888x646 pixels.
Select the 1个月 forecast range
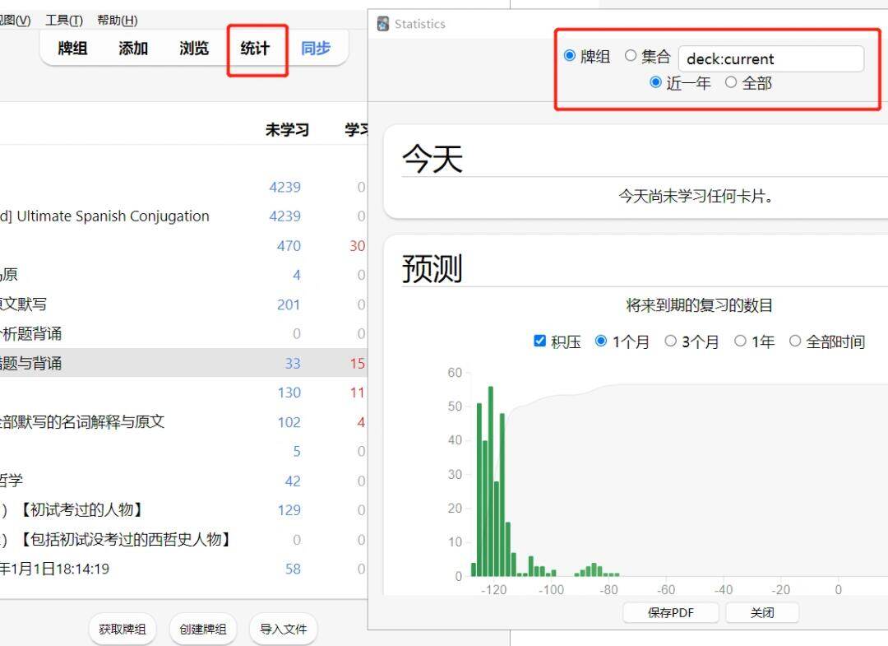click(601, 342)
